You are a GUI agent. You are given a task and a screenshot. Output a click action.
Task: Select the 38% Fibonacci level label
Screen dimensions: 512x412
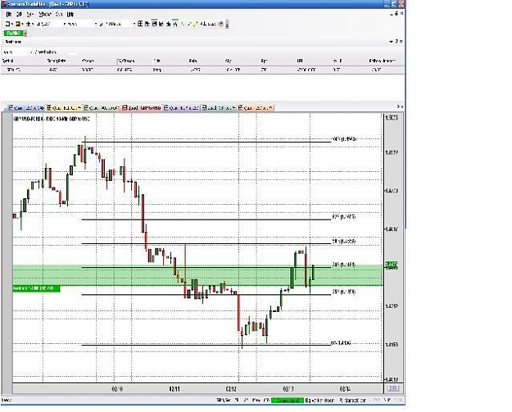[344, 265]
